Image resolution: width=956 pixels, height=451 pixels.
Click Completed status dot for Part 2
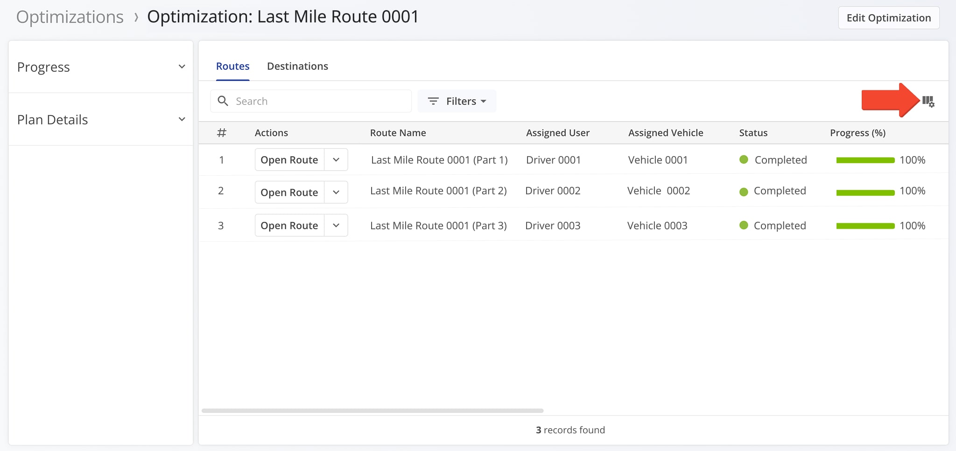744,191
